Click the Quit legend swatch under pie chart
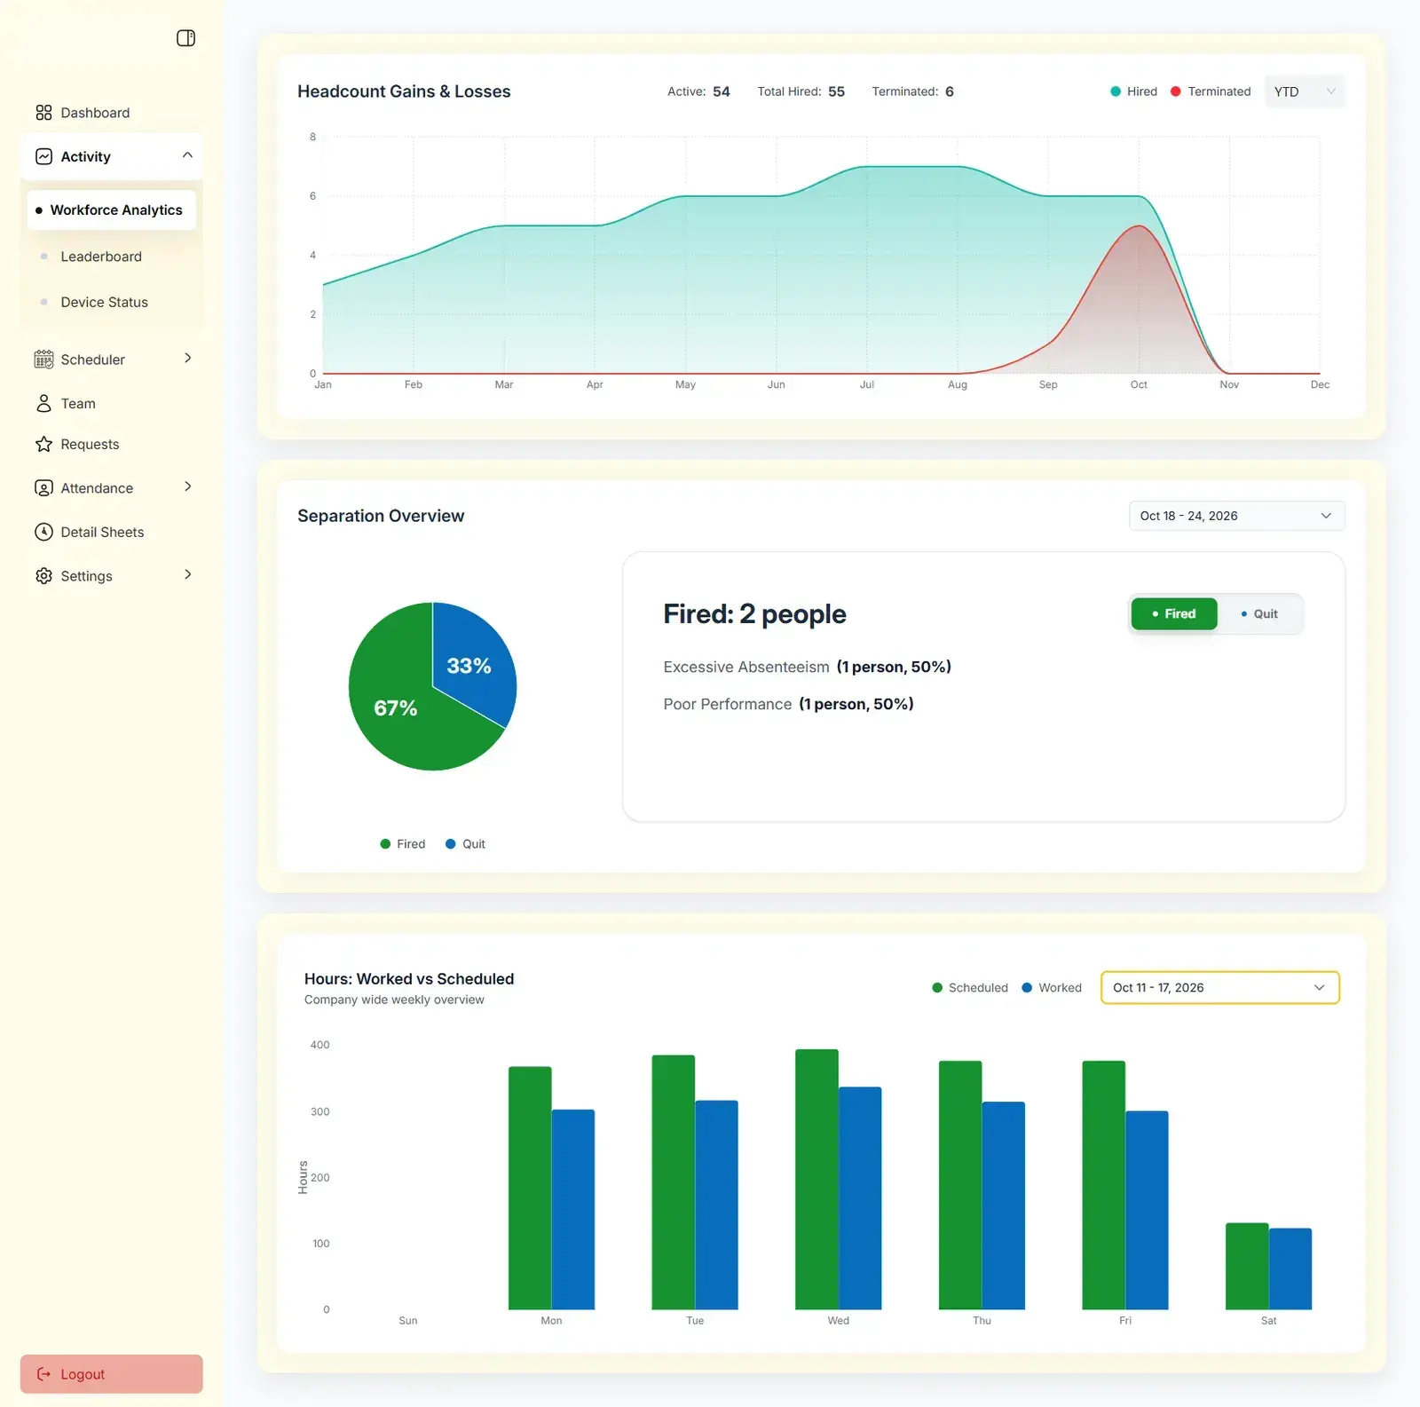The height and width of the screenshot is (1407, 1420). [451, 844]
